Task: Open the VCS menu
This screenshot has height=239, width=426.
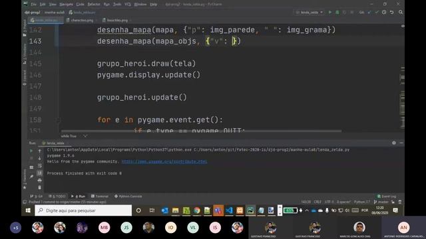Action: (128, 5)
